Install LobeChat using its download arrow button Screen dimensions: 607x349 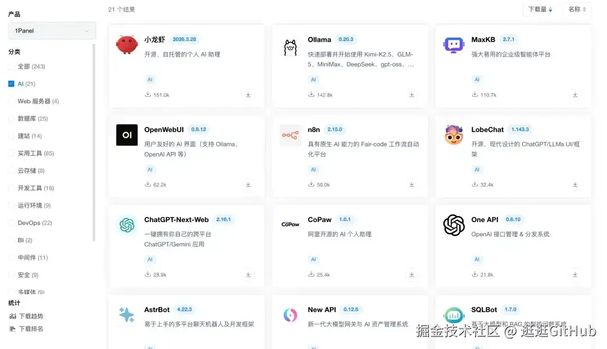pyautogui.click(x=575, y=185)
